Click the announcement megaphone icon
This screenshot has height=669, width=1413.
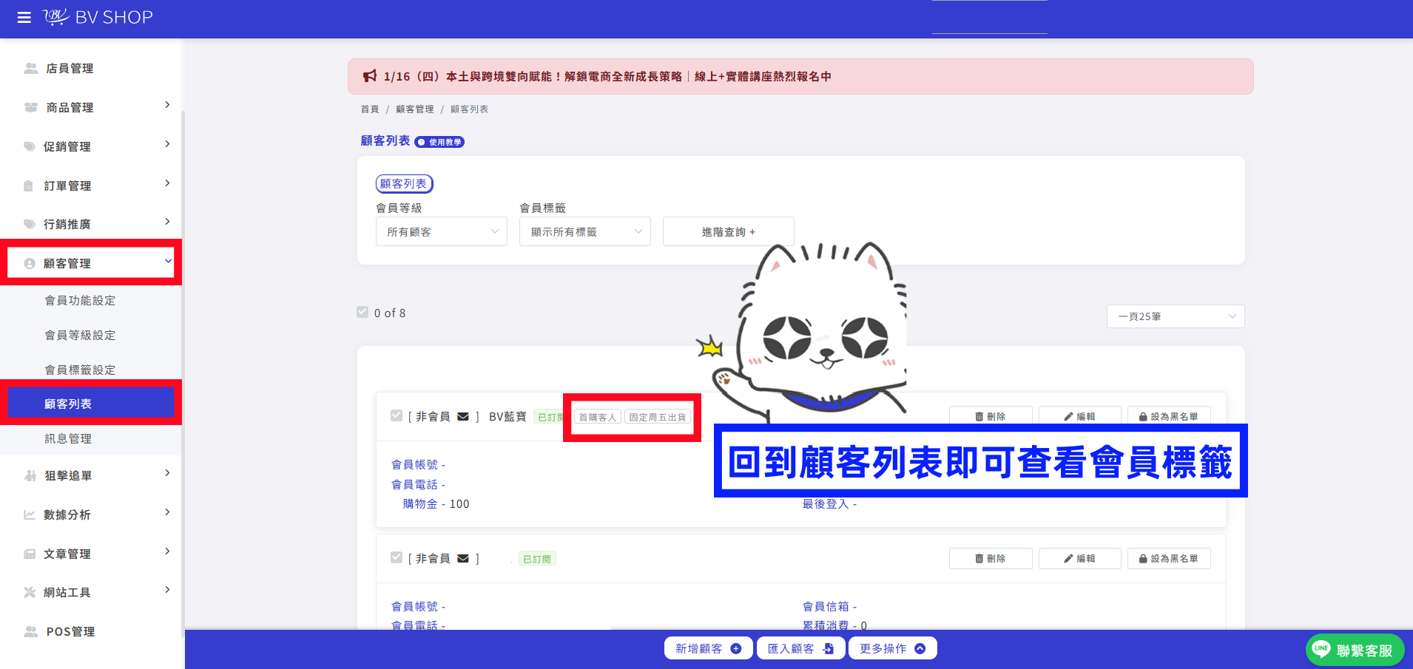pos(370,76)
